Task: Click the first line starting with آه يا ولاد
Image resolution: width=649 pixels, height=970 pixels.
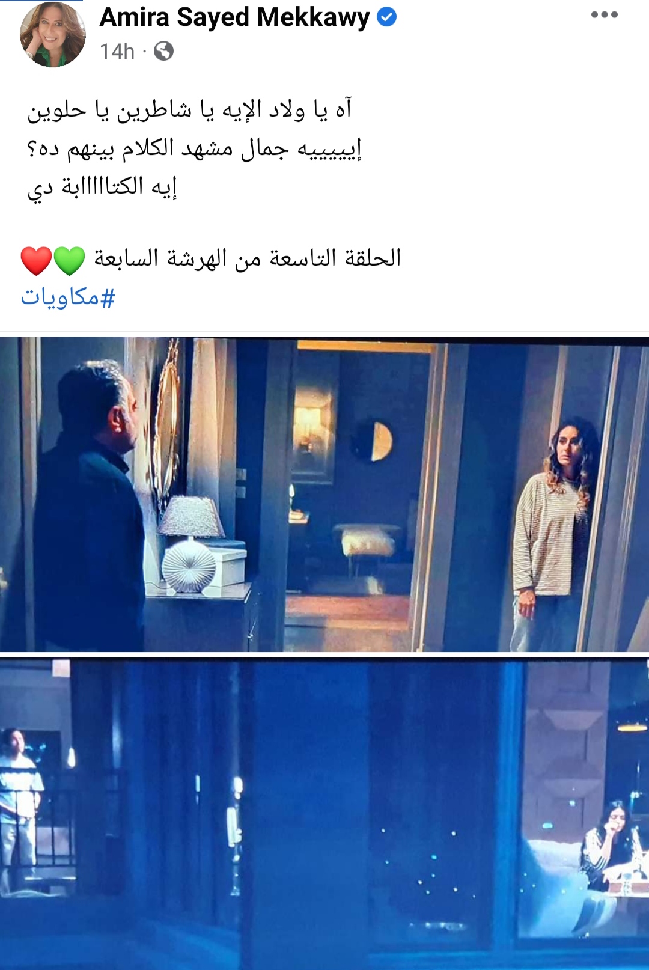Action: (x=189, y=111)
